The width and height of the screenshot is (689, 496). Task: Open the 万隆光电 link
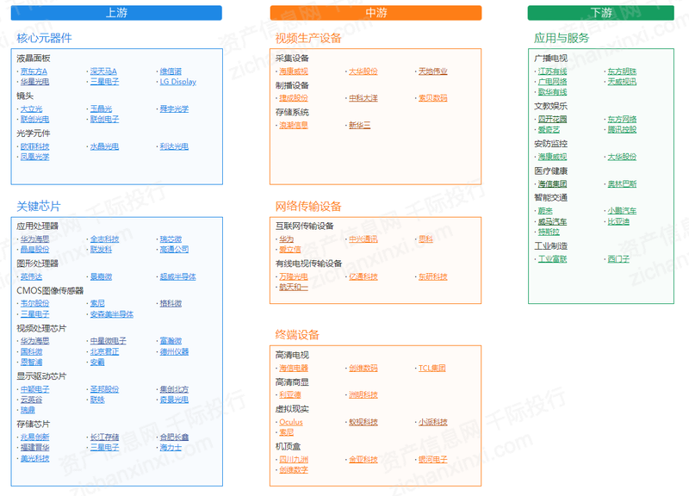tap(294, 276)
